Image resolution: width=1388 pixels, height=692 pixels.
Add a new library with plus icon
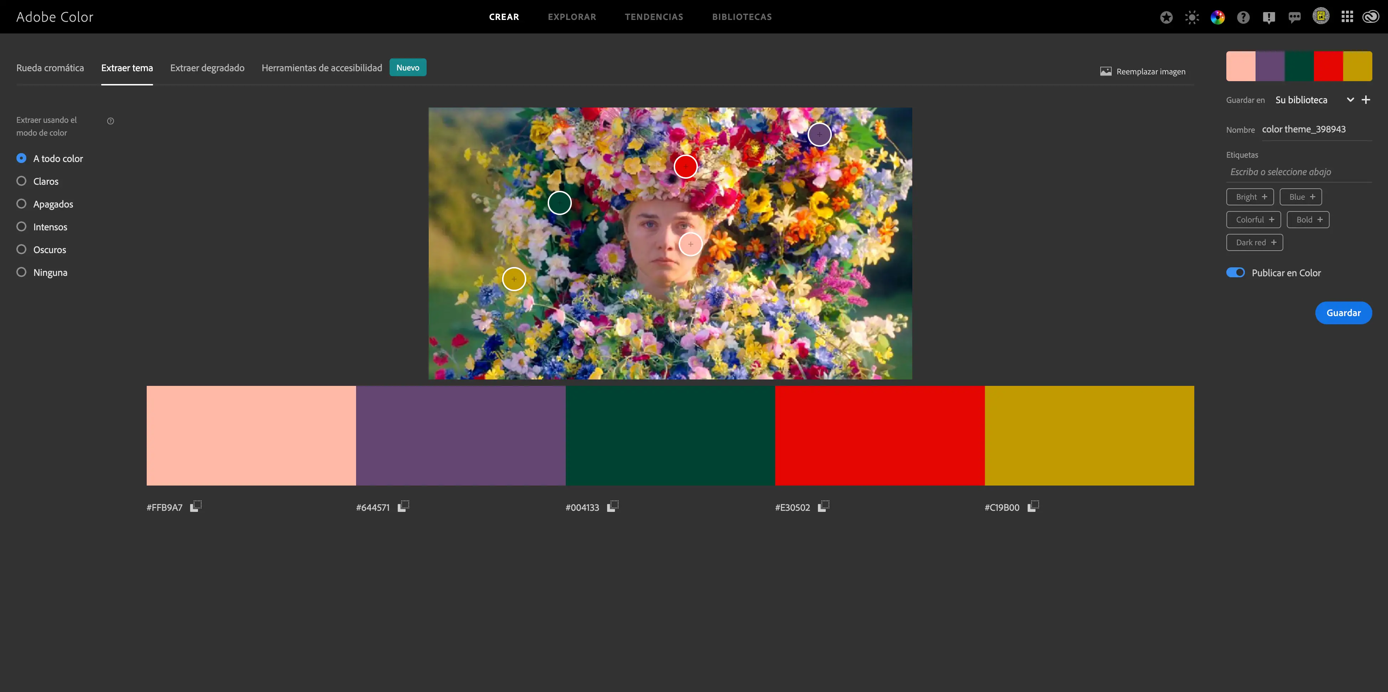point(1366,100)
